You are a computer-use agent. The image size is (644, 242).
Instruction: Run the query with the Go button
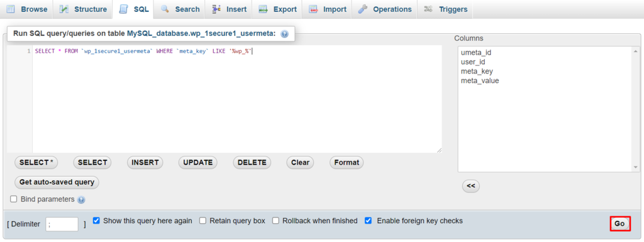[619, 224]
